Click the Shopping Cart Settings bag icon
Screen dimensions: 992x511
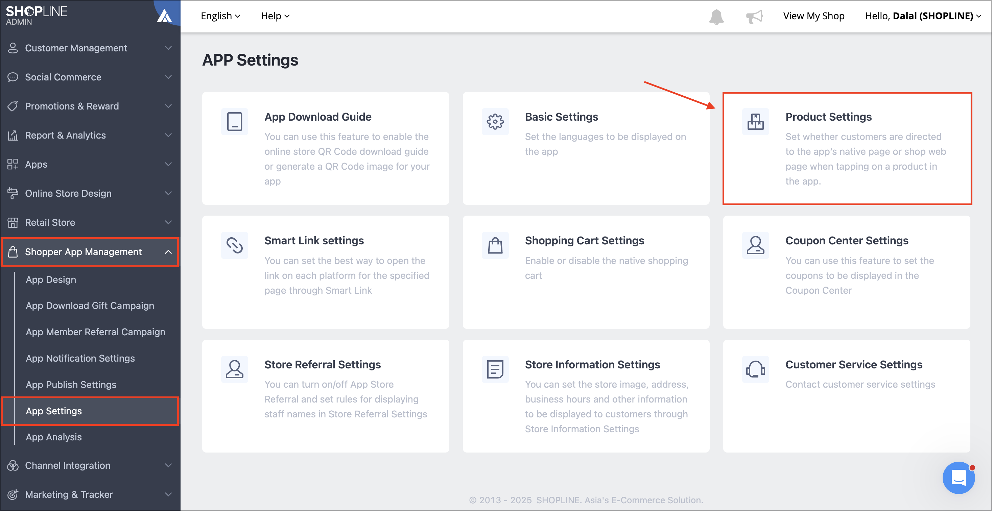[x=495, y=245]
